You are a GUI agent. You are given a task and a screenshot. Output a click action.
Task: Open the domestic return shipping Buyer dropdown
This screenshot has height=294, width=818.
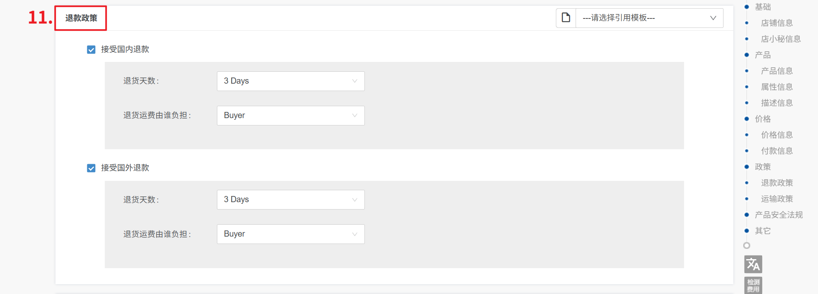pyautogui.click(x=290, y=116)
